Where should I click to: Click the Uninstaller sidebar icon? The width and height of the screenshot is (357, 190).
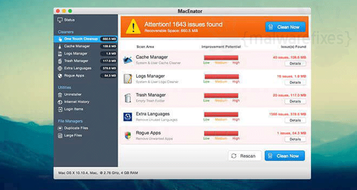tap(60, 95)
